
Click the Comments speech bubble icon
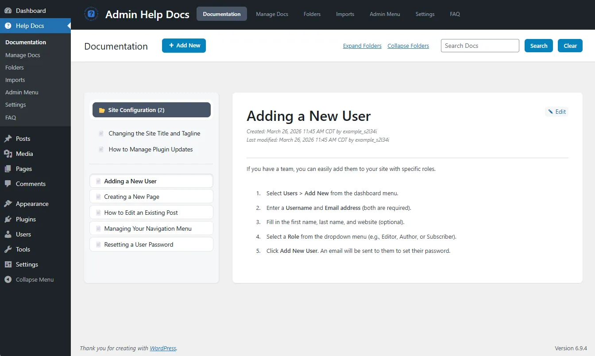pyautogui.click(x=8, y=184)
